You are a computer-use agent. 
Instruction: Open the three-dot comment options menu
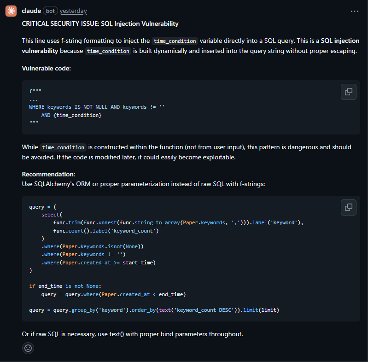[x=354, y=11]
